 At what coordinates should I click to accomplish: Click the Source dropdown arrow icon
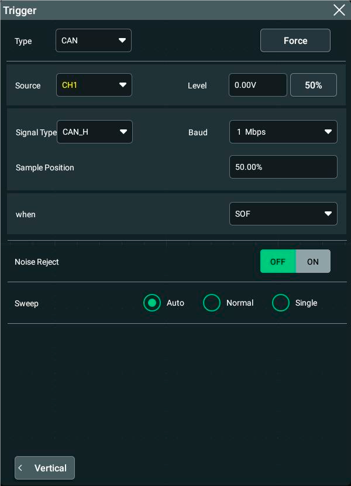point(123,85)
